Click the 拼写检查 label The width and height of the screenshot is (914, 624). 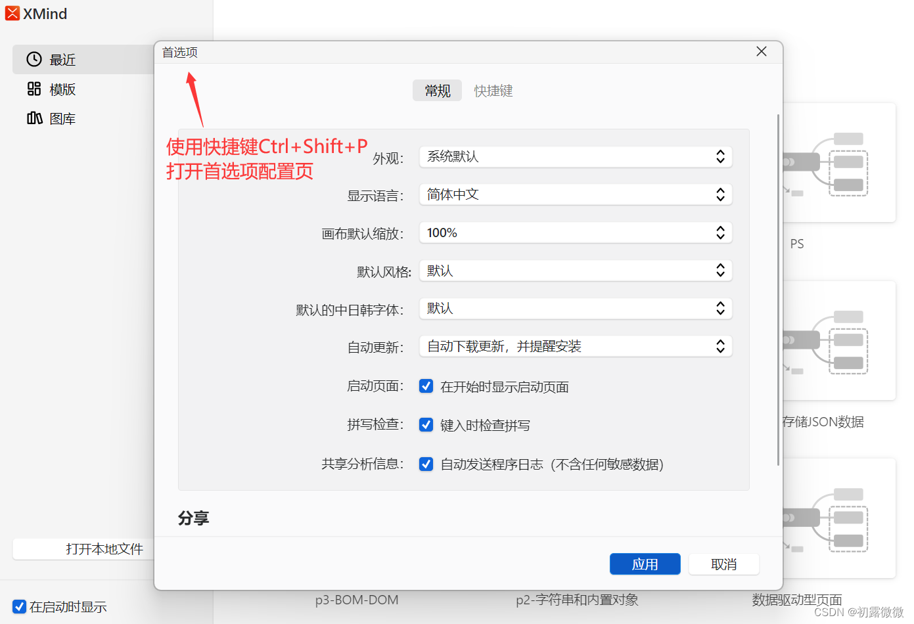click(x=375, y=424)
